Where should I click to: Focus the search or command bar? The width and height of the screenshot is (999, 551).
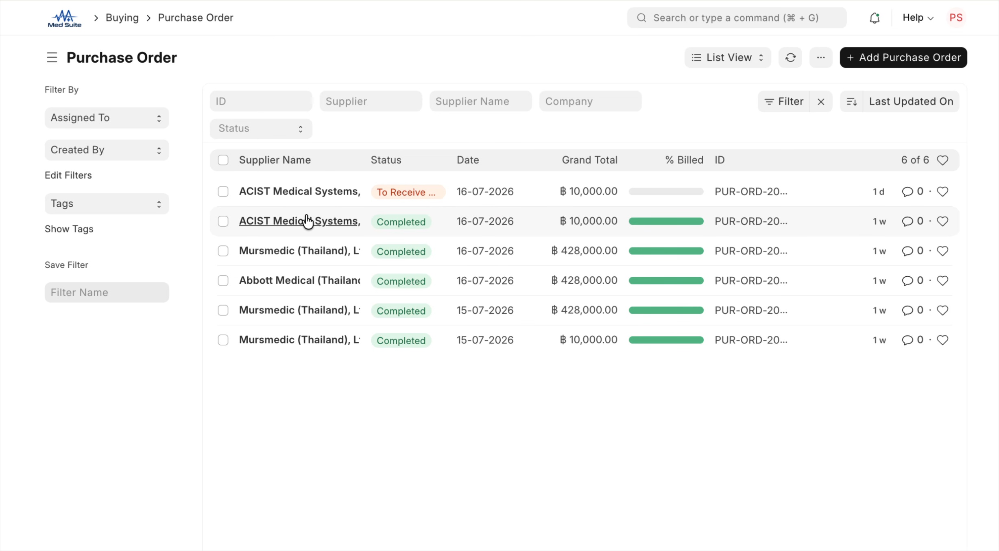point(737,18)
